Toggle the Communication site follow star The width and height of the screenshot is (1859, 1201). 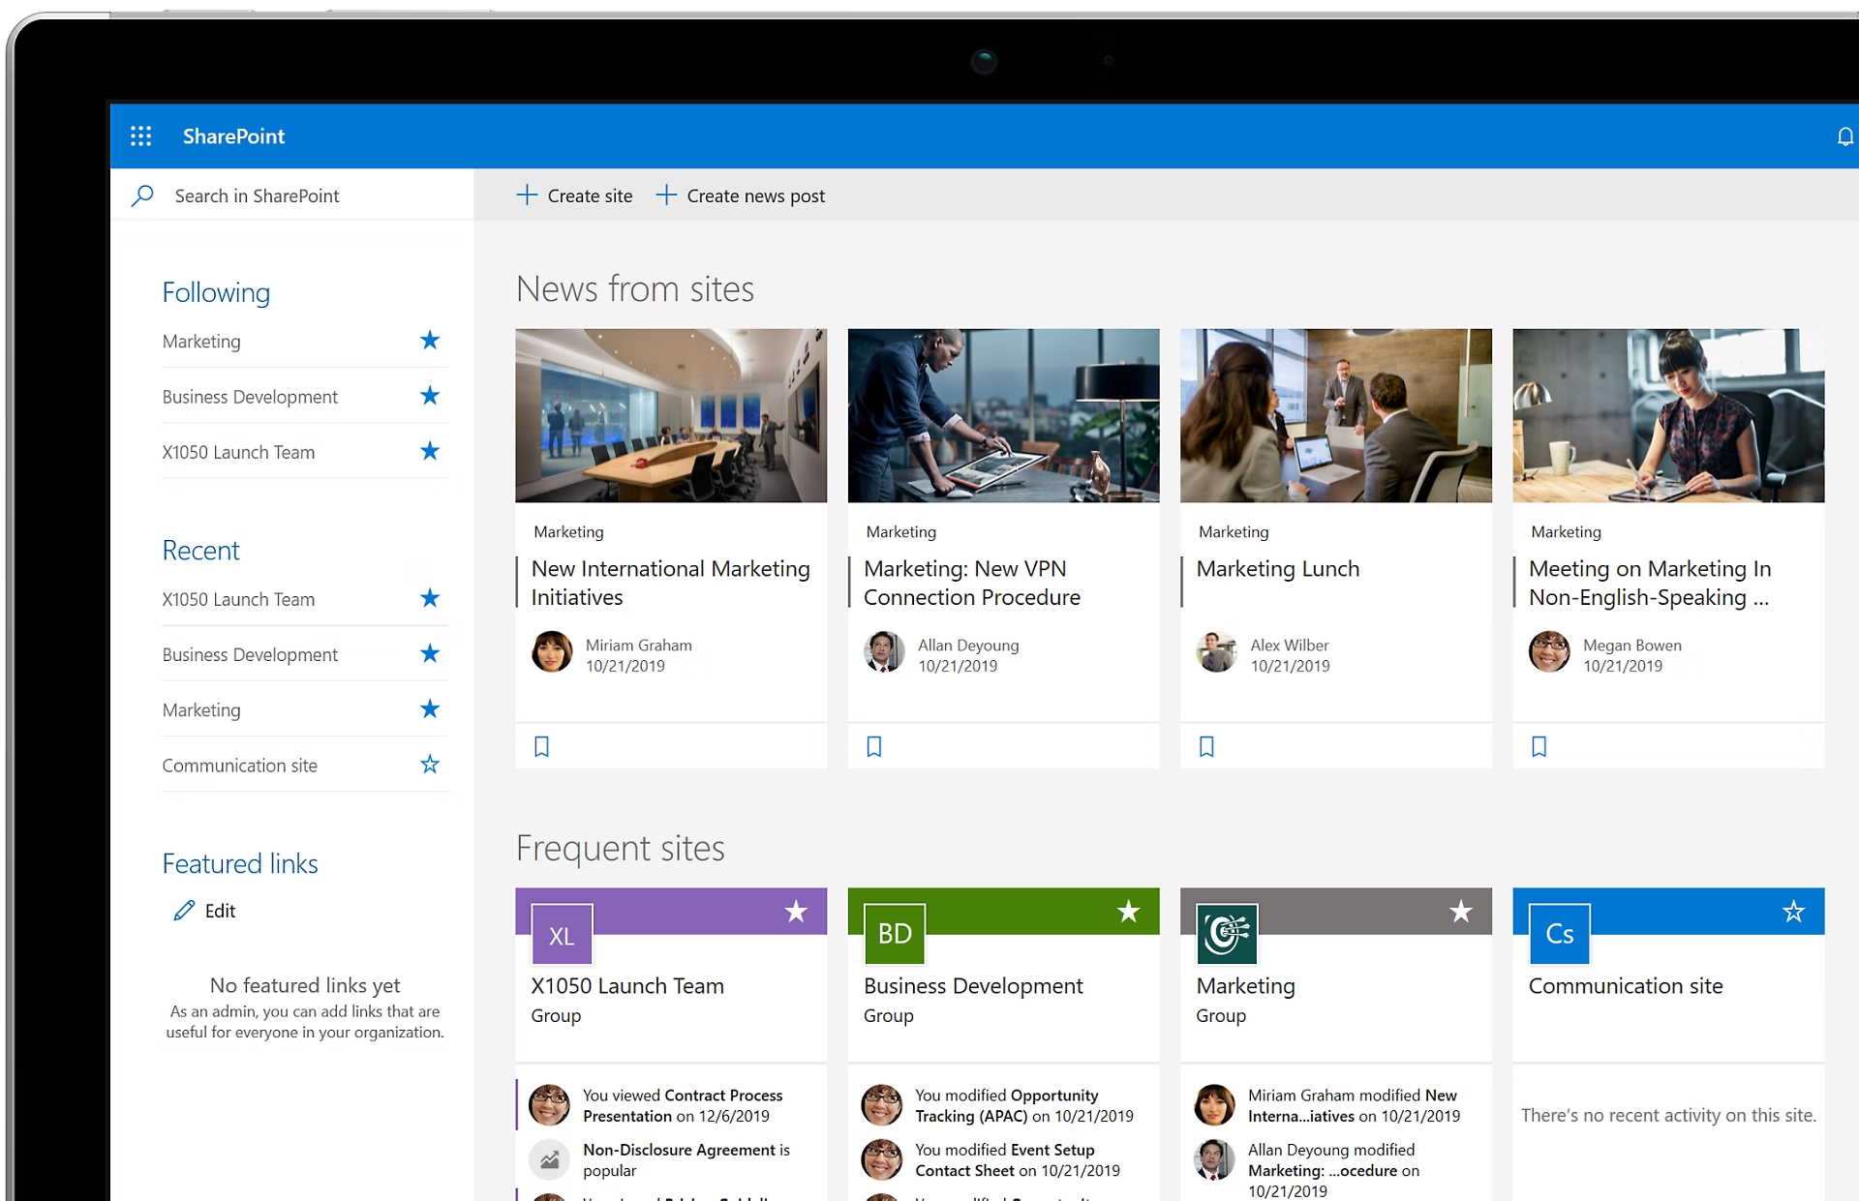pyautogui.click(x=431, y=765)
